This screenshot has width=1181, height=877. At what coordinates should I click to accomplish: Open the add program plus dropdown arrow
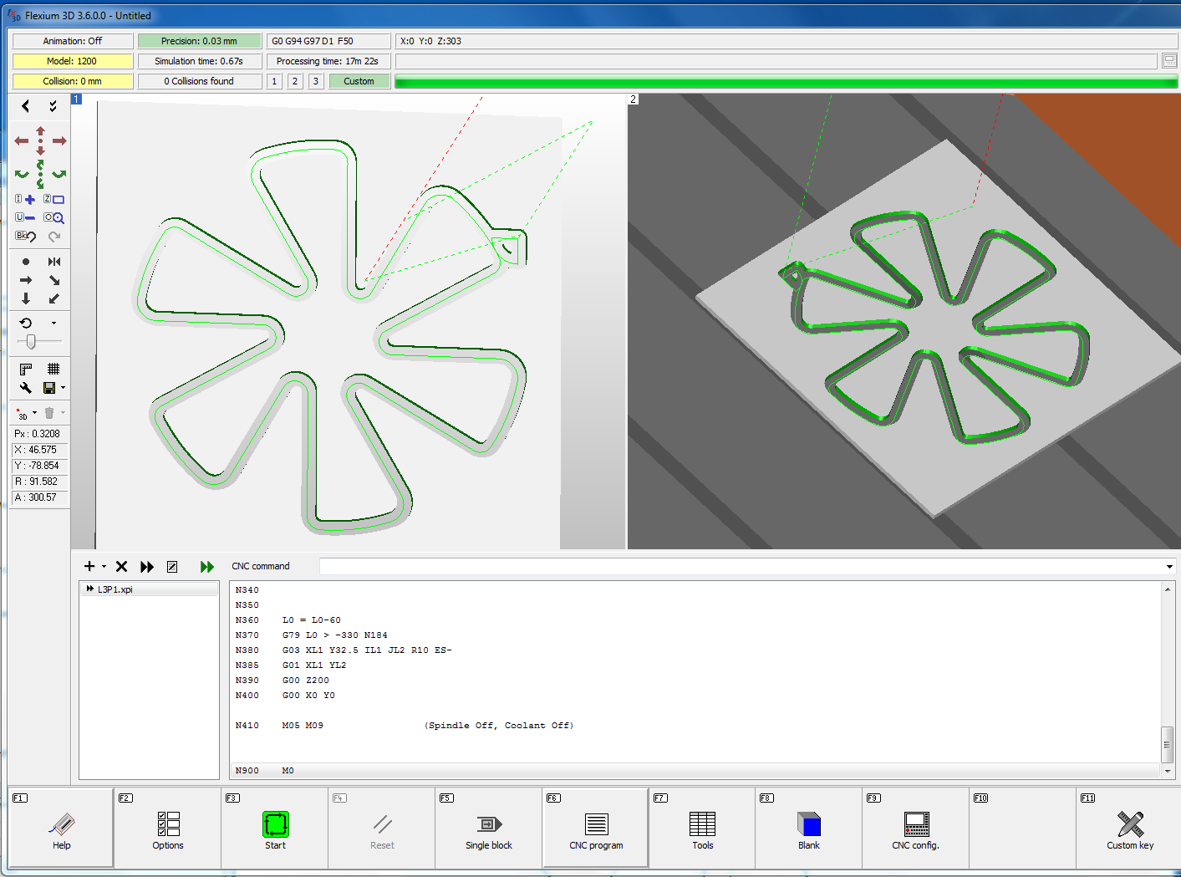tap(104, 567)
